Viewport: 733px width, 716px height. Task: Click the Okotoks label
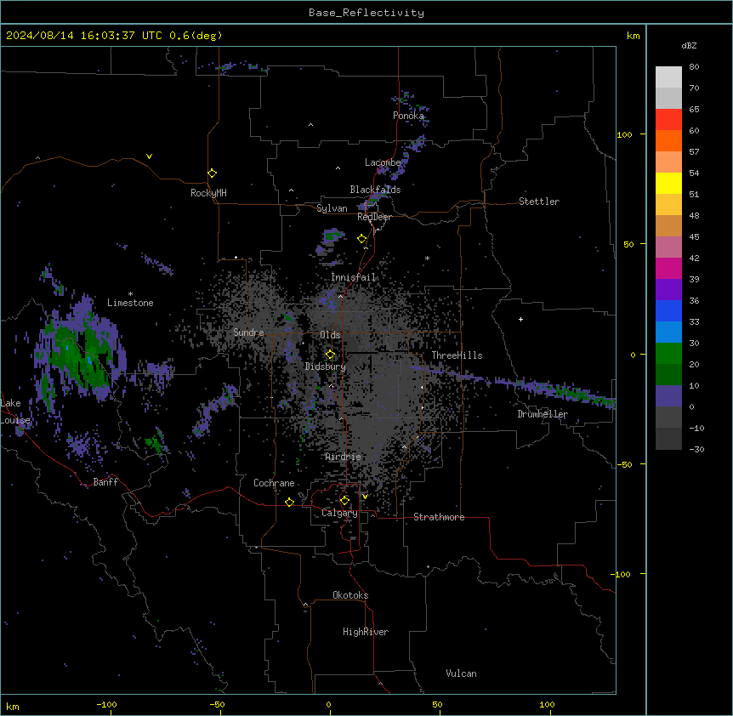pyautogui.click(x=350, y=595)
